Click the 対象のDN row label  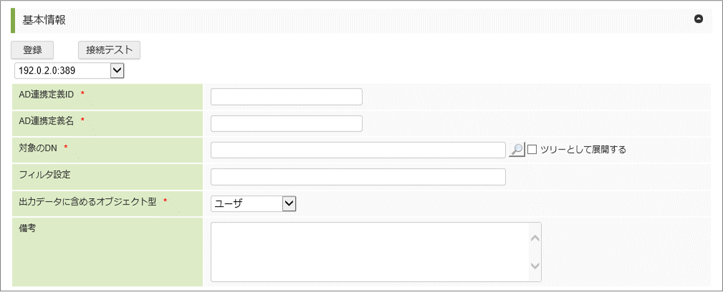point(39,147)
